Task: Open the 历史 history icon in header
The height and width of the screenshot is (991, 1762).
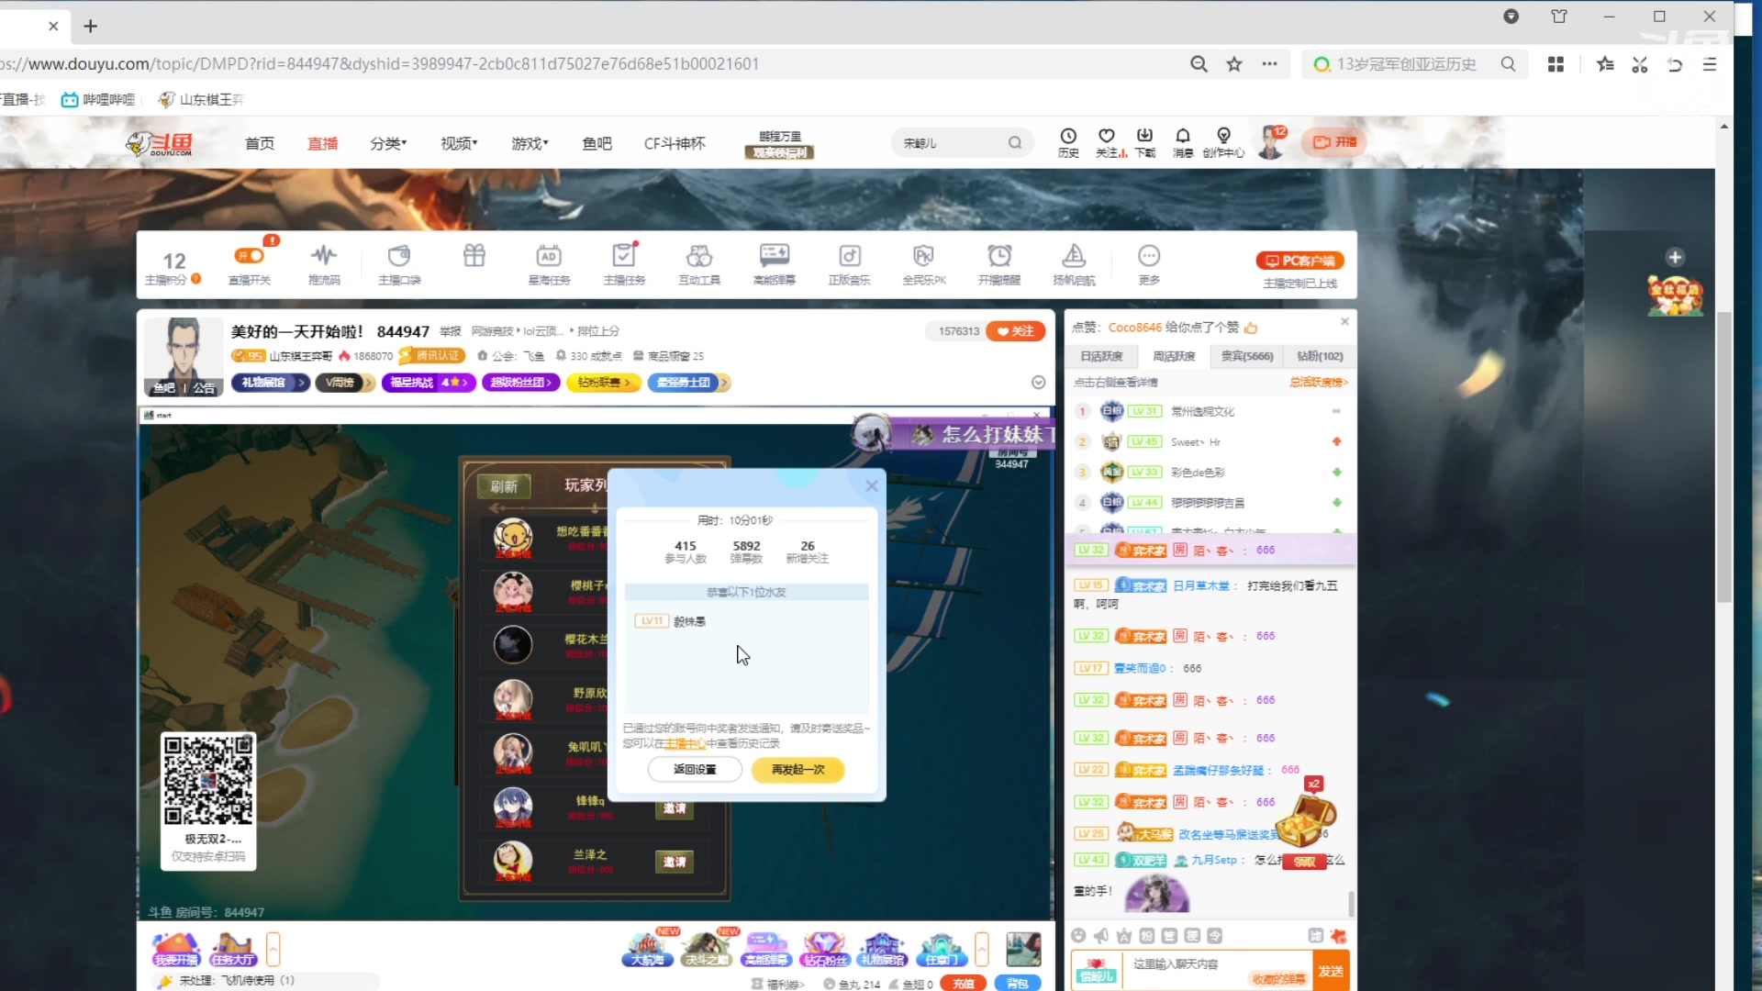Action: 1068,142
